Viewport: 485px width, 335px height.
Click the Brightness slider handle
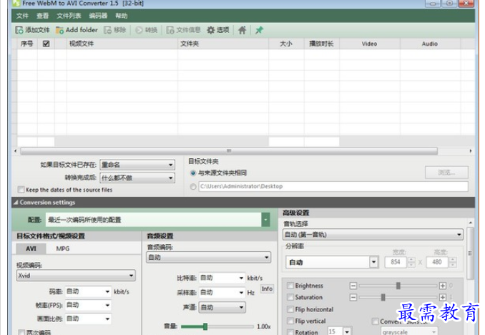398,286
